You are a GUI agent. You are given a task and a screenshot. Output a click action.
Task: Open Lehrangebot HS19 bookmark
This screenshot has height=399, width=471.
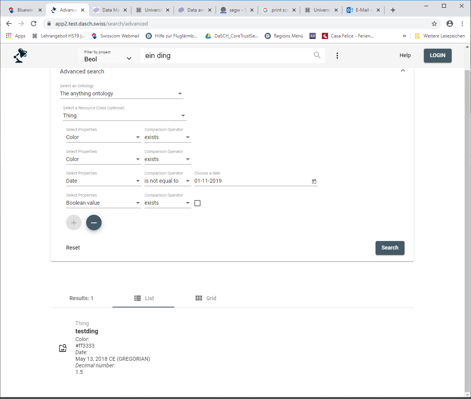click(58, 36)
